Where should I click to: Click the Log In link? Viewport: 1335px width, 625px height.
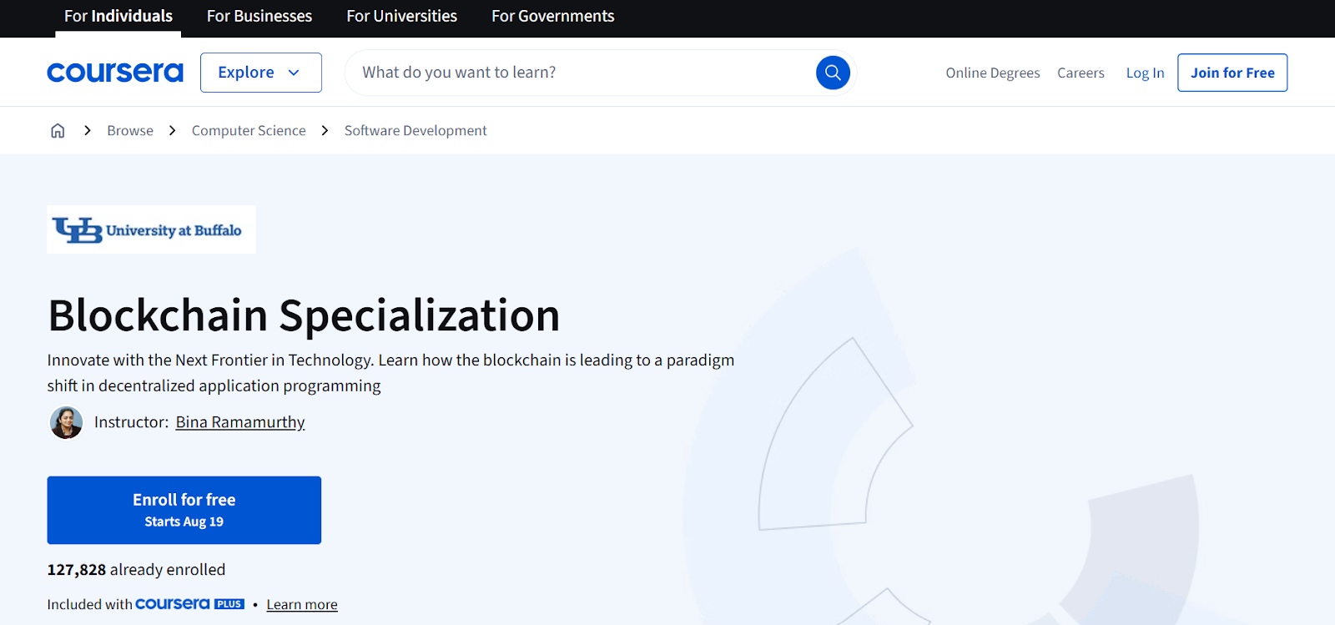[1145, 73]
